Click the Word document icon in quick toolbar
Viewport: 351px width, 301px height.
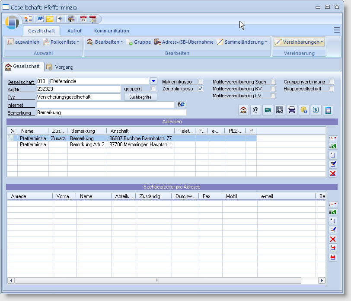pyautogui.click(x=40, y=19)
